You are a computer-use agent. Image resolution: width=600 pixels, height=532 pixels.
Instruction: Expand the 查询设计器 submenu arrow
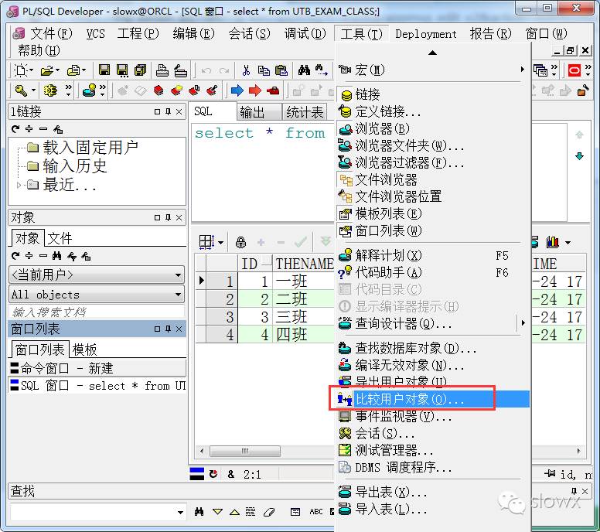523,322
